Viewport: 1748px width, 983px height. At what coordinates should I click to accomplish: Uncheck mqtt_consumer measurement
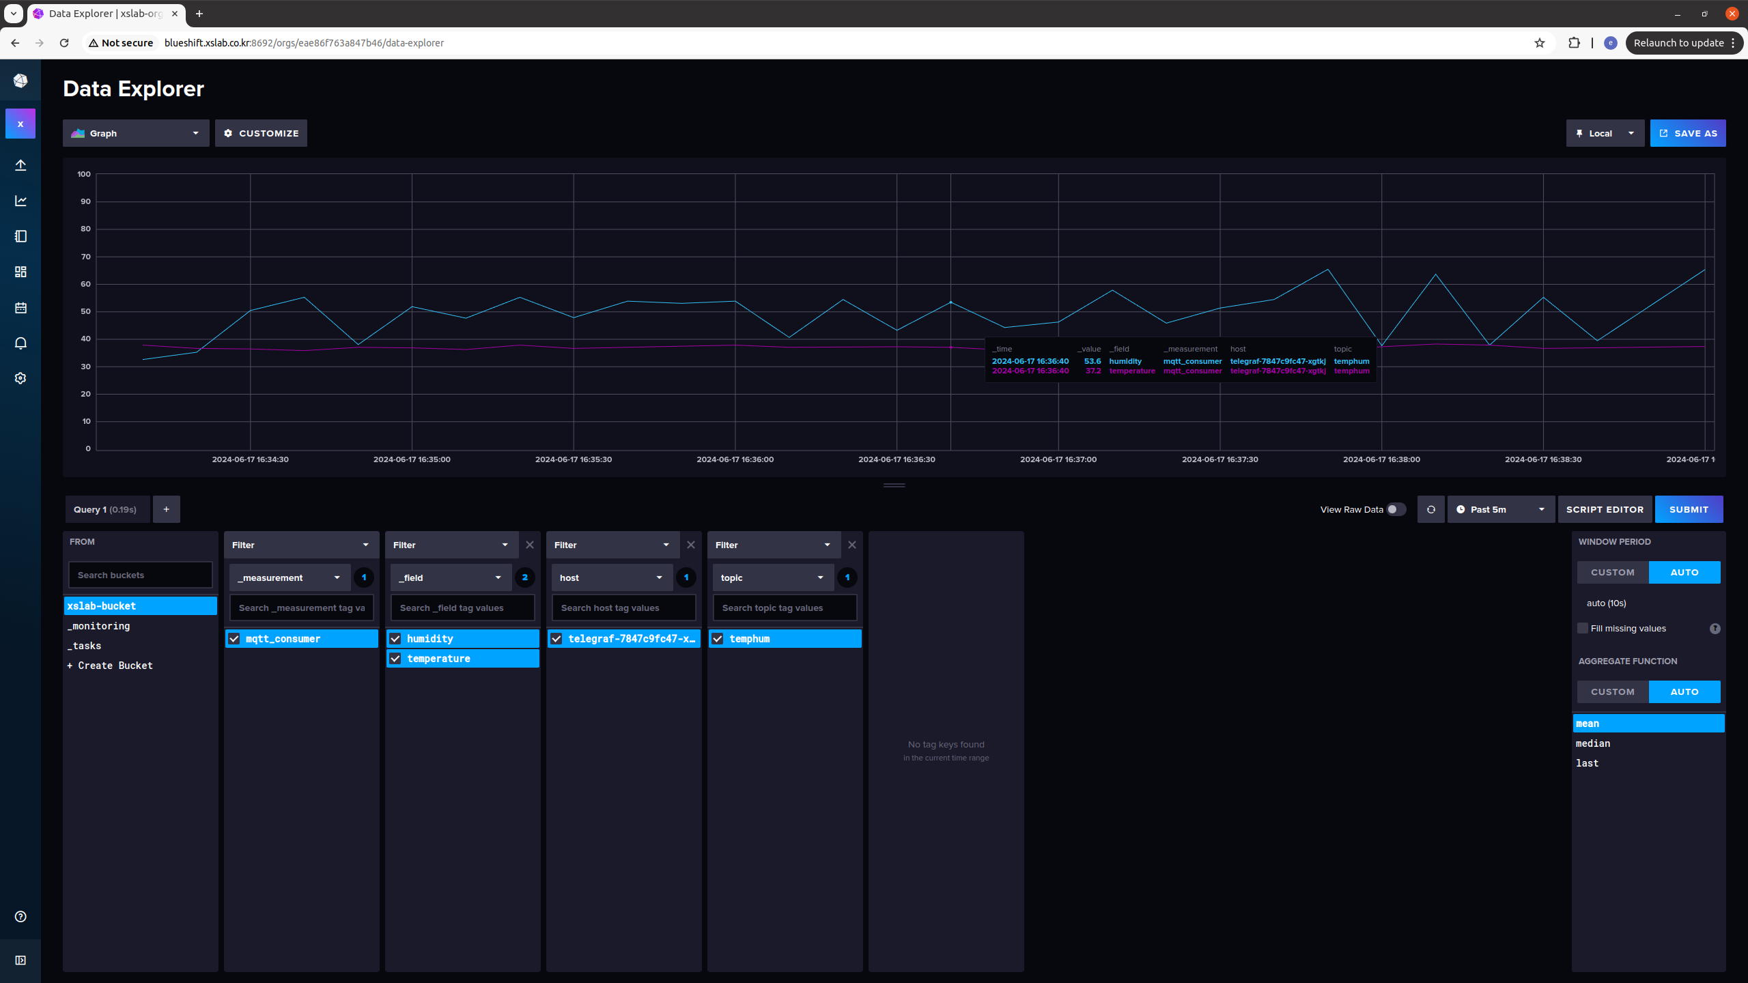click(x=234, y=639)
